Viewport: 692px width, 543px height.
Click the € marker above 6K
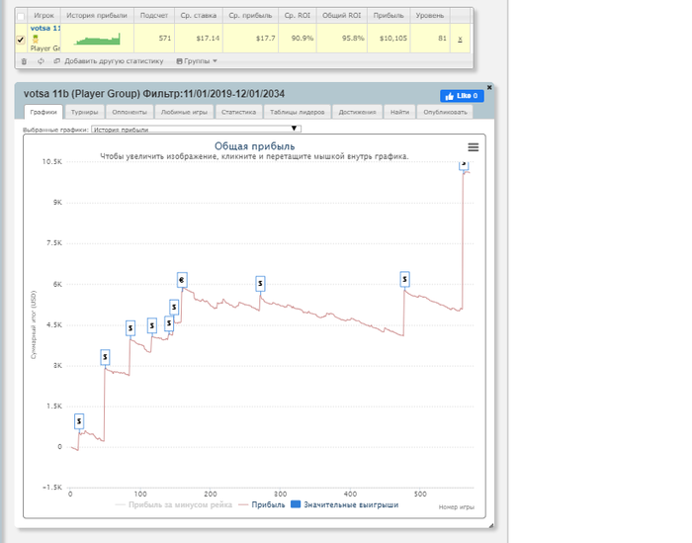pyautogui.click(x=182, y=280)
